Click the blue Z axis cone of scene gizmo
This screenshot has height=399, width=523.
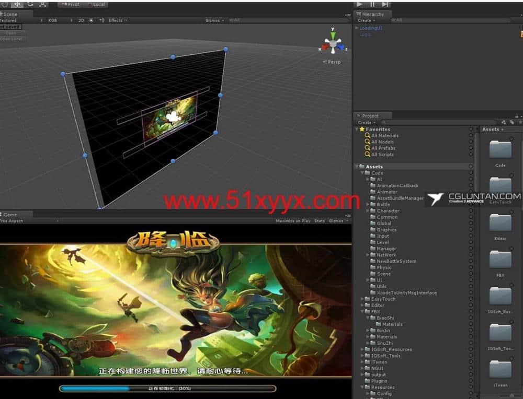340,47
